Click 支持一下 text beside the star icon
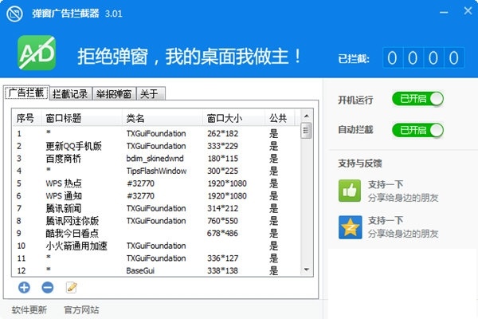478x319 pixels. click(x=386, y=220)
